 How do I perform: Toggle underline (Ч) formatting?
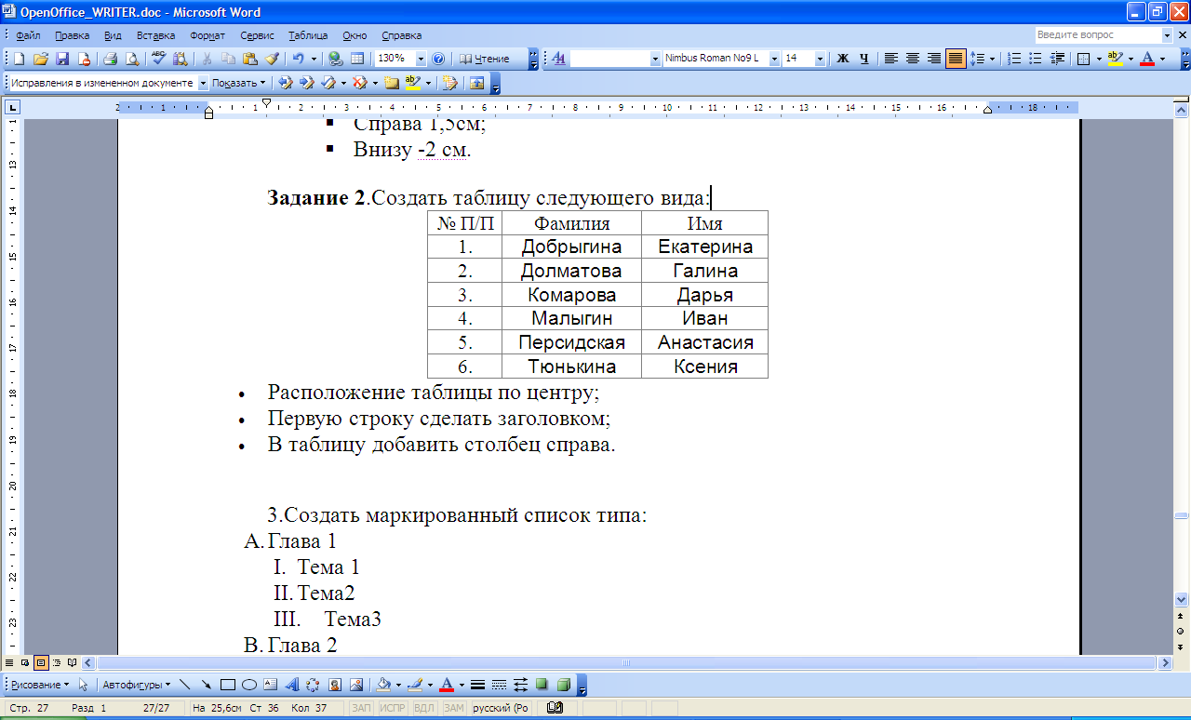[864, 59]
